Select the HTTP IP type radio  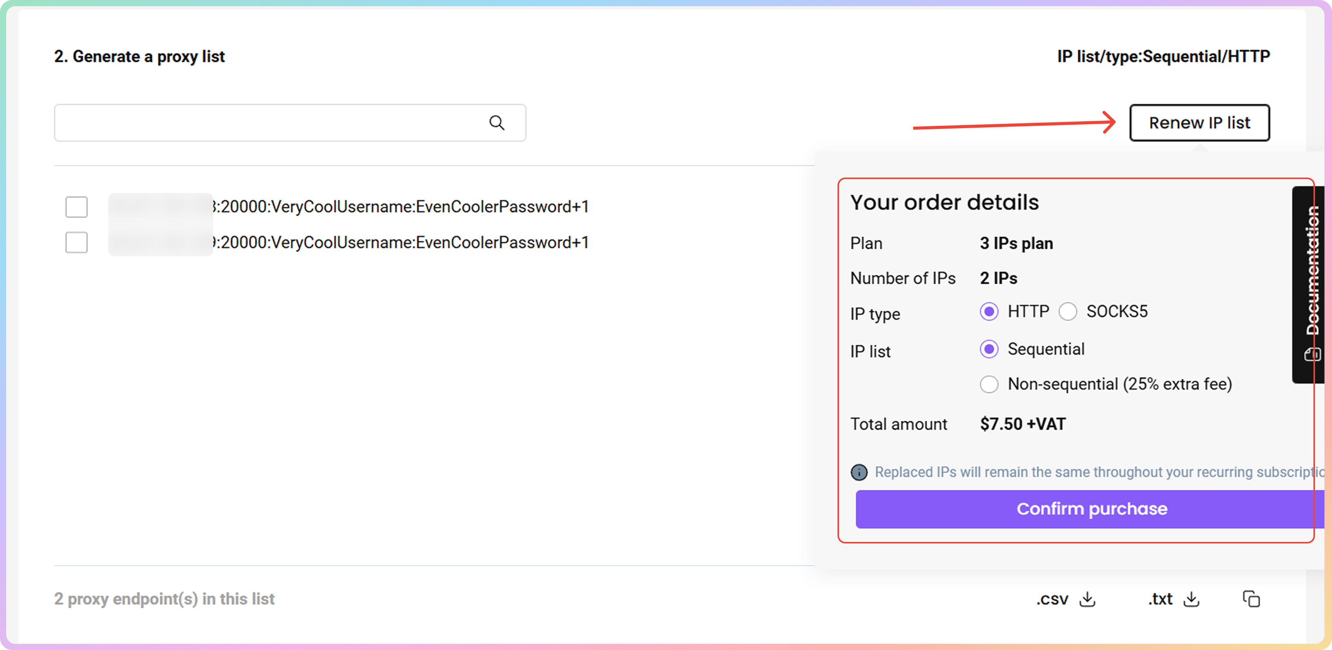coord(989,311)
